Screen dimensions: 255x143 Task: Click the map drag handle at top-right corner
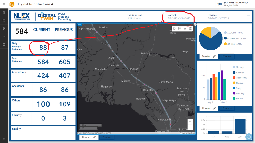pos(195,24)
